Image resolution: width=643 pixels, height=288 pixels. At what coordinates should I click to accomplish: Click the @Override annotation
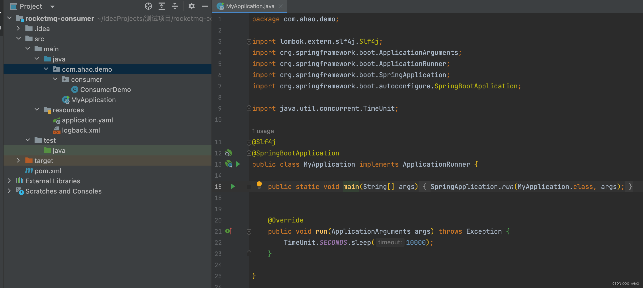pyautogui.click(x=286, y=220)
